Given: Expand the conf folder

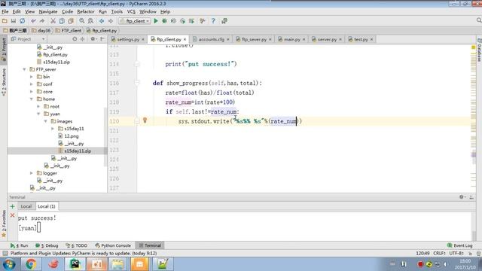Looking at the screenshot, I should pyautogui.click(x=32, y=84).
